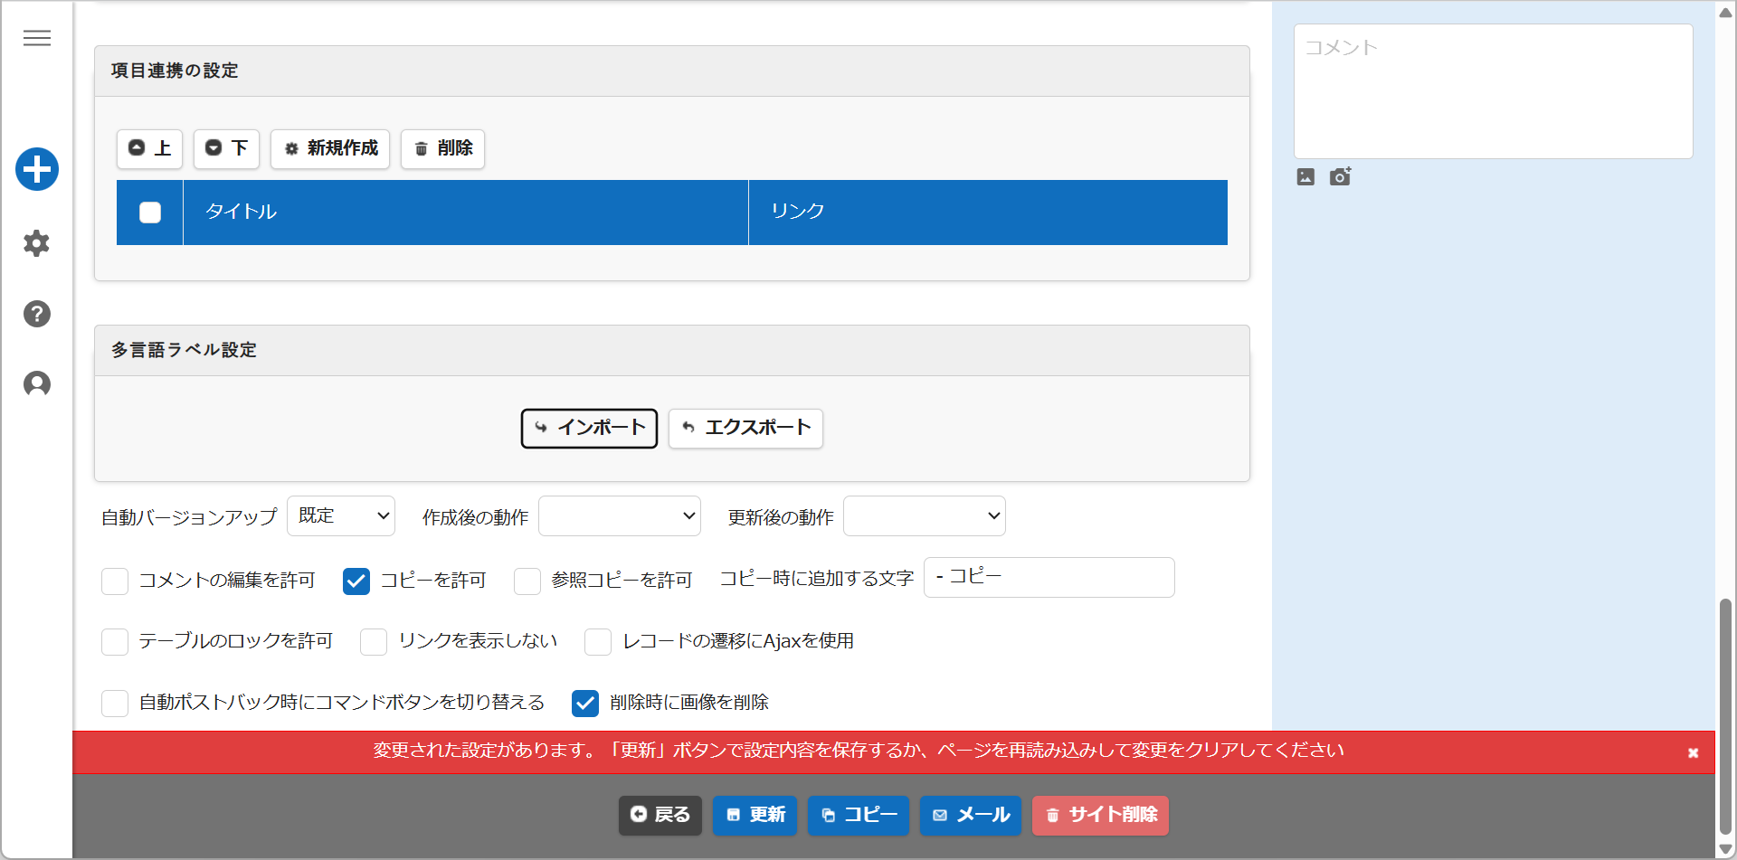Viewport: 1737px width, 860px height.
Task: Click the コピー時に追加する文字 input field
Action: tap(1049, 577)
